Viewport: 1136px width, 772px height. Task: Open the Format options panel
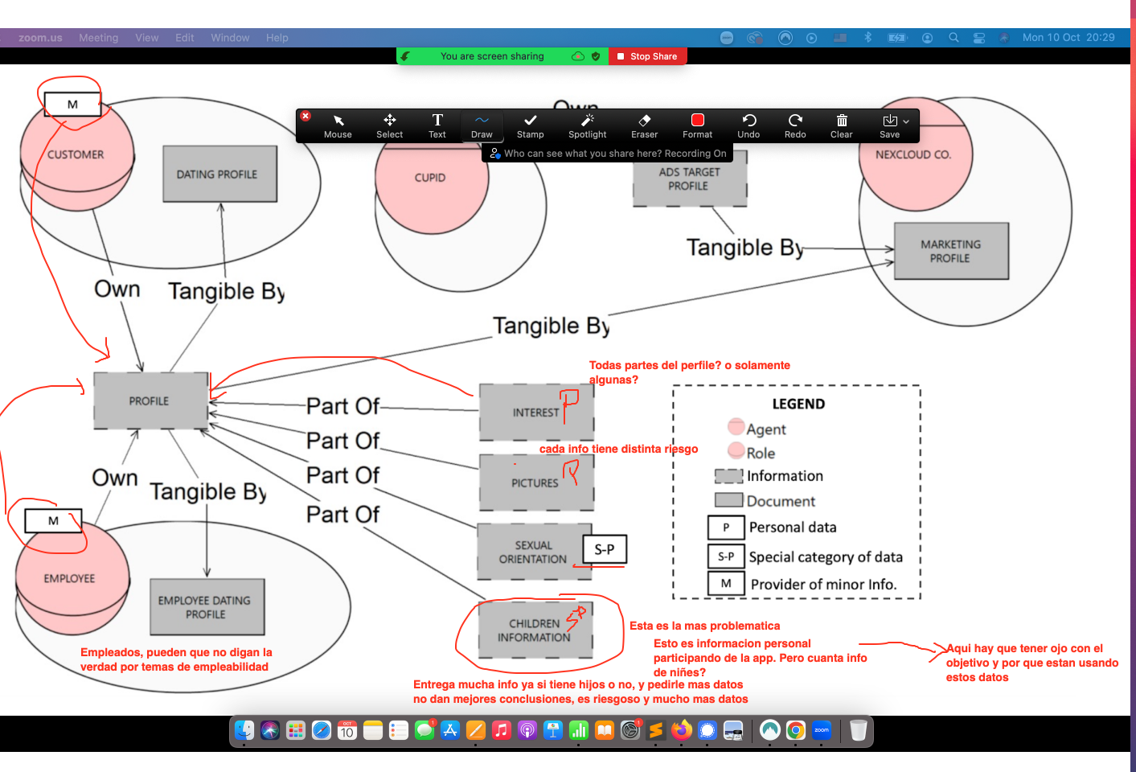pos(697,125)
